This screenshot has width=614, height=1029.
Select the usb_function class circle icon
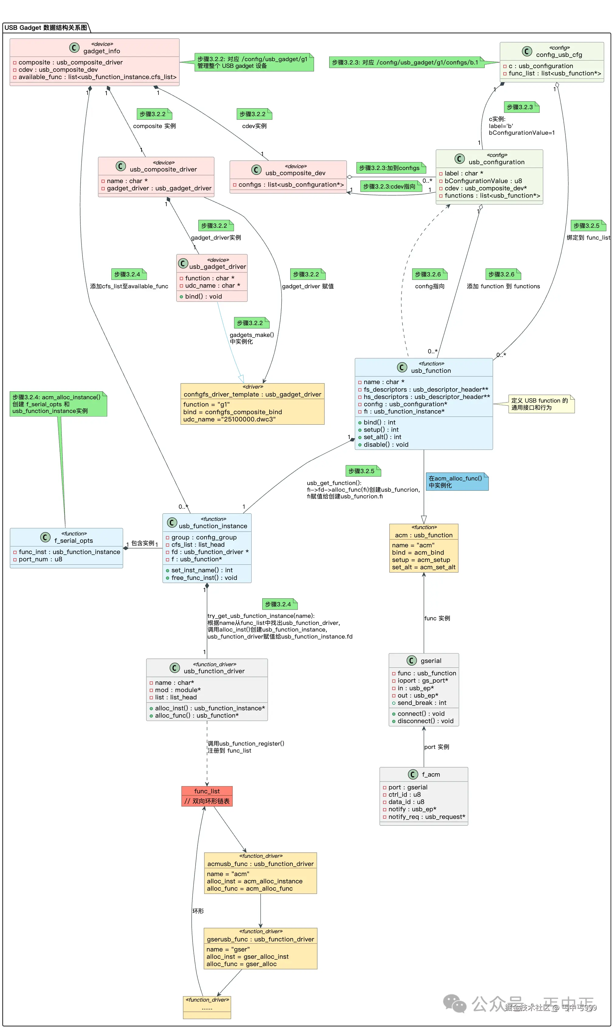[x=402, y=367]
